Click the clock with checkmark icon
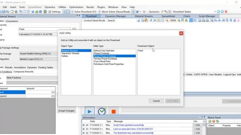The height and width of the screenshot is (135, 241). click(102, 111)
